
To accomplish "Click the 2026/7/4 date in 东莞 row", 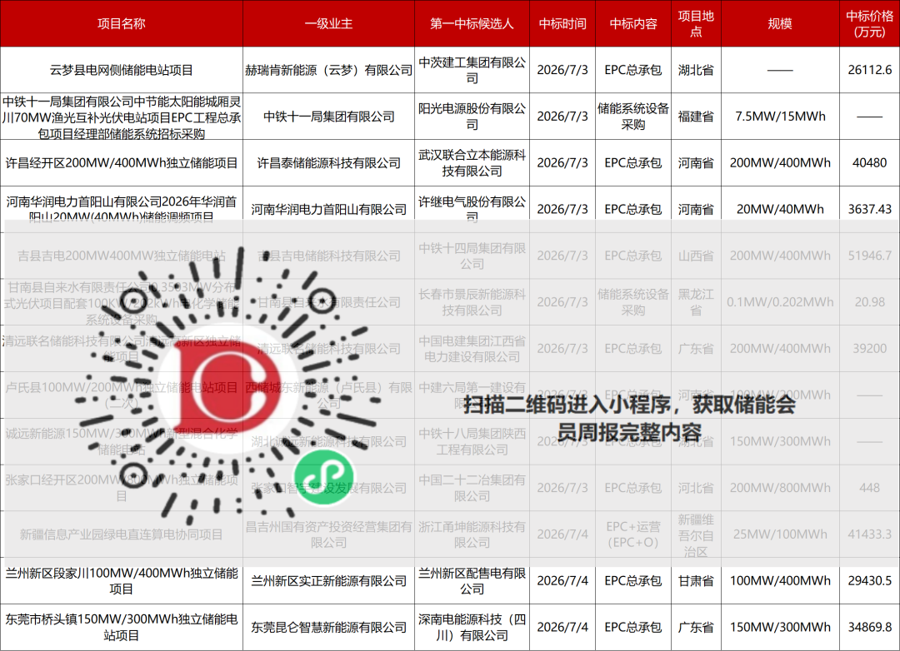I will pos(562,628).
